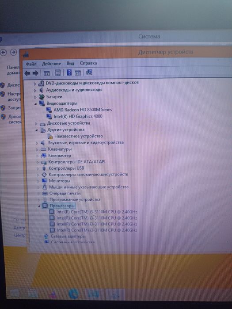Image resolution: width=232 pixels, height=309 pixels.
Task: Select Intel(R) HD Graphics 4000
Action: pos(78,116)
